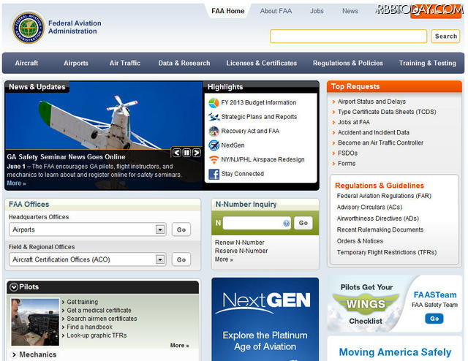This screenshot has width=468, height=361.
Task: Open the Airports menu
Action: pos(76,63)
